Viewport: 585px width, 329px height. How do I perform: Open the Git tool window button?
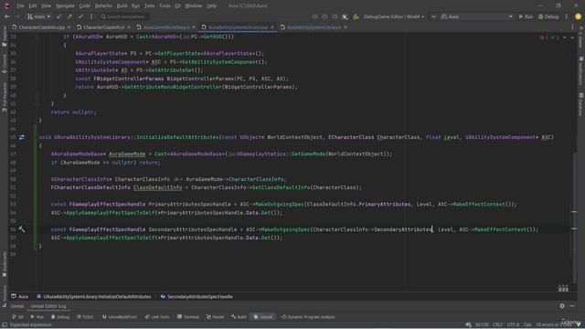coord(17,317)
